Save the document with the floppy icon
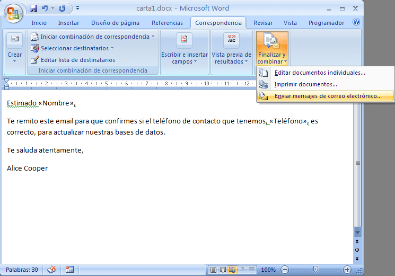 pos(33,8)
